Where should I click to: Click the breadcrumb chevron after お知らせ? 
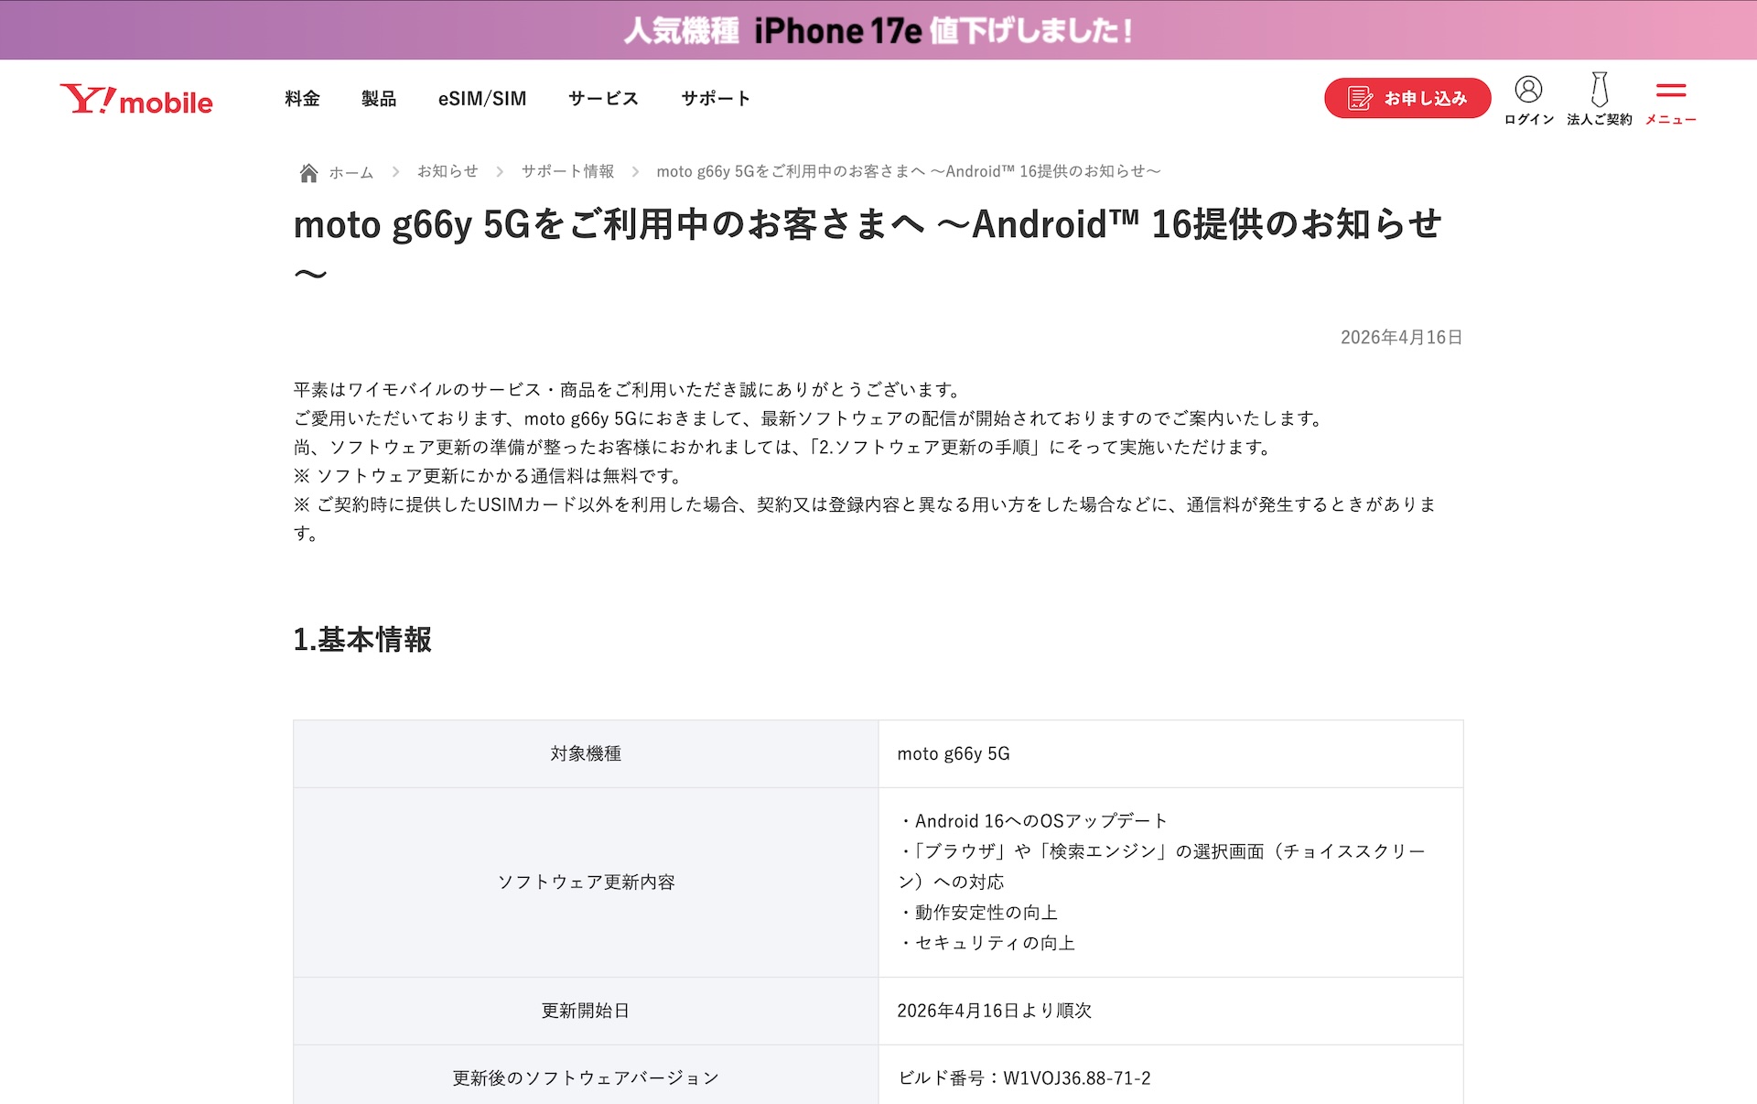tap(500, 171)
